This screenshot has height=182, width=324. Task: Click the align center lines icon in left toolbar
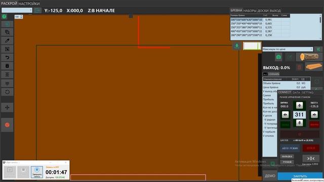coord(7,74)
